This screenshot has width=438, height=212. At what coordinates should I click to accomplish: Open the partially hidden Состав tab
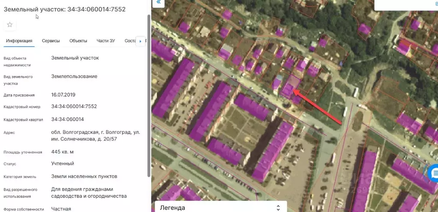pos(129,41)
